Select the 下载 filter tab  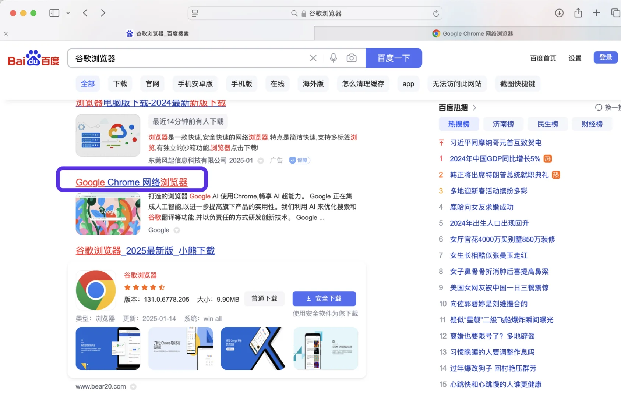coord(120,83)
